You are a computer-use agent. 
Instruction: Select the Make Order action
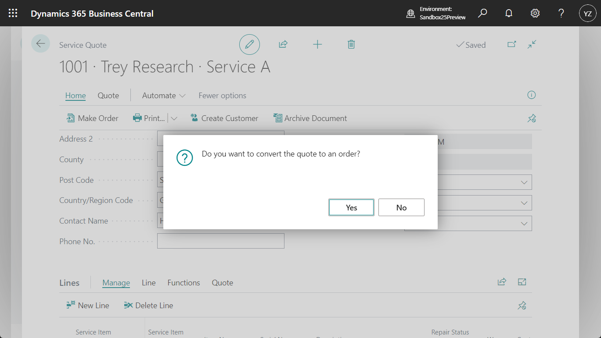(x=92, y=118)
